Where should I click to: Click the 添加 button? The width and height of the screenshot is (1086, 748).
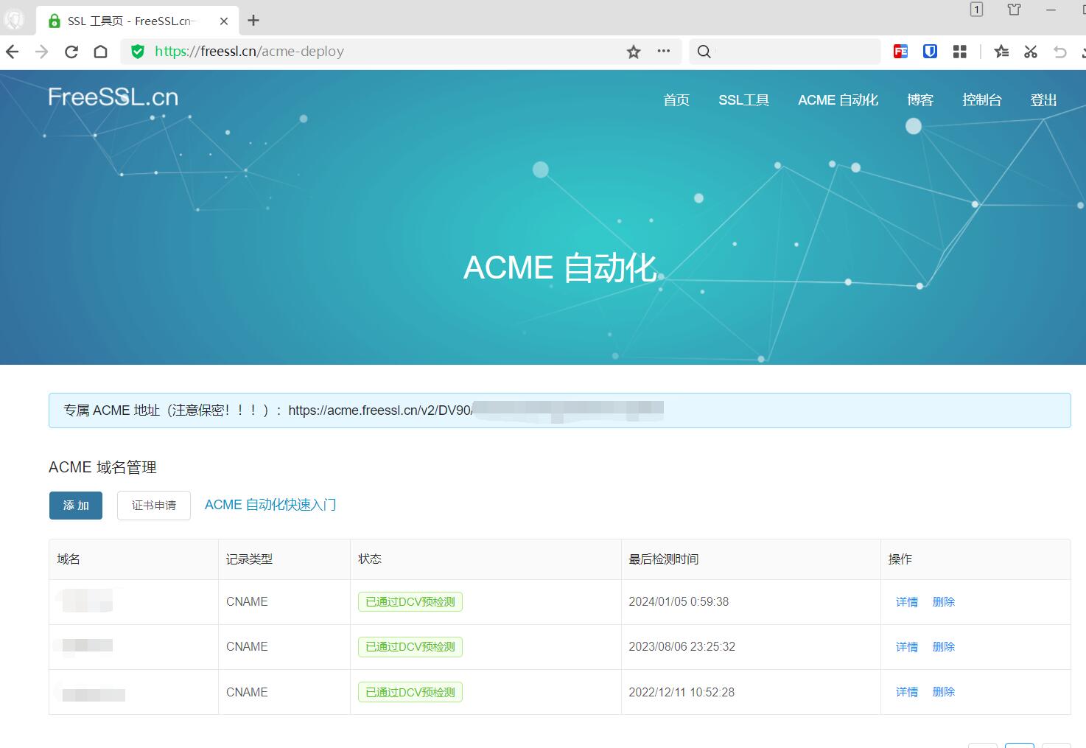(76, 506)
